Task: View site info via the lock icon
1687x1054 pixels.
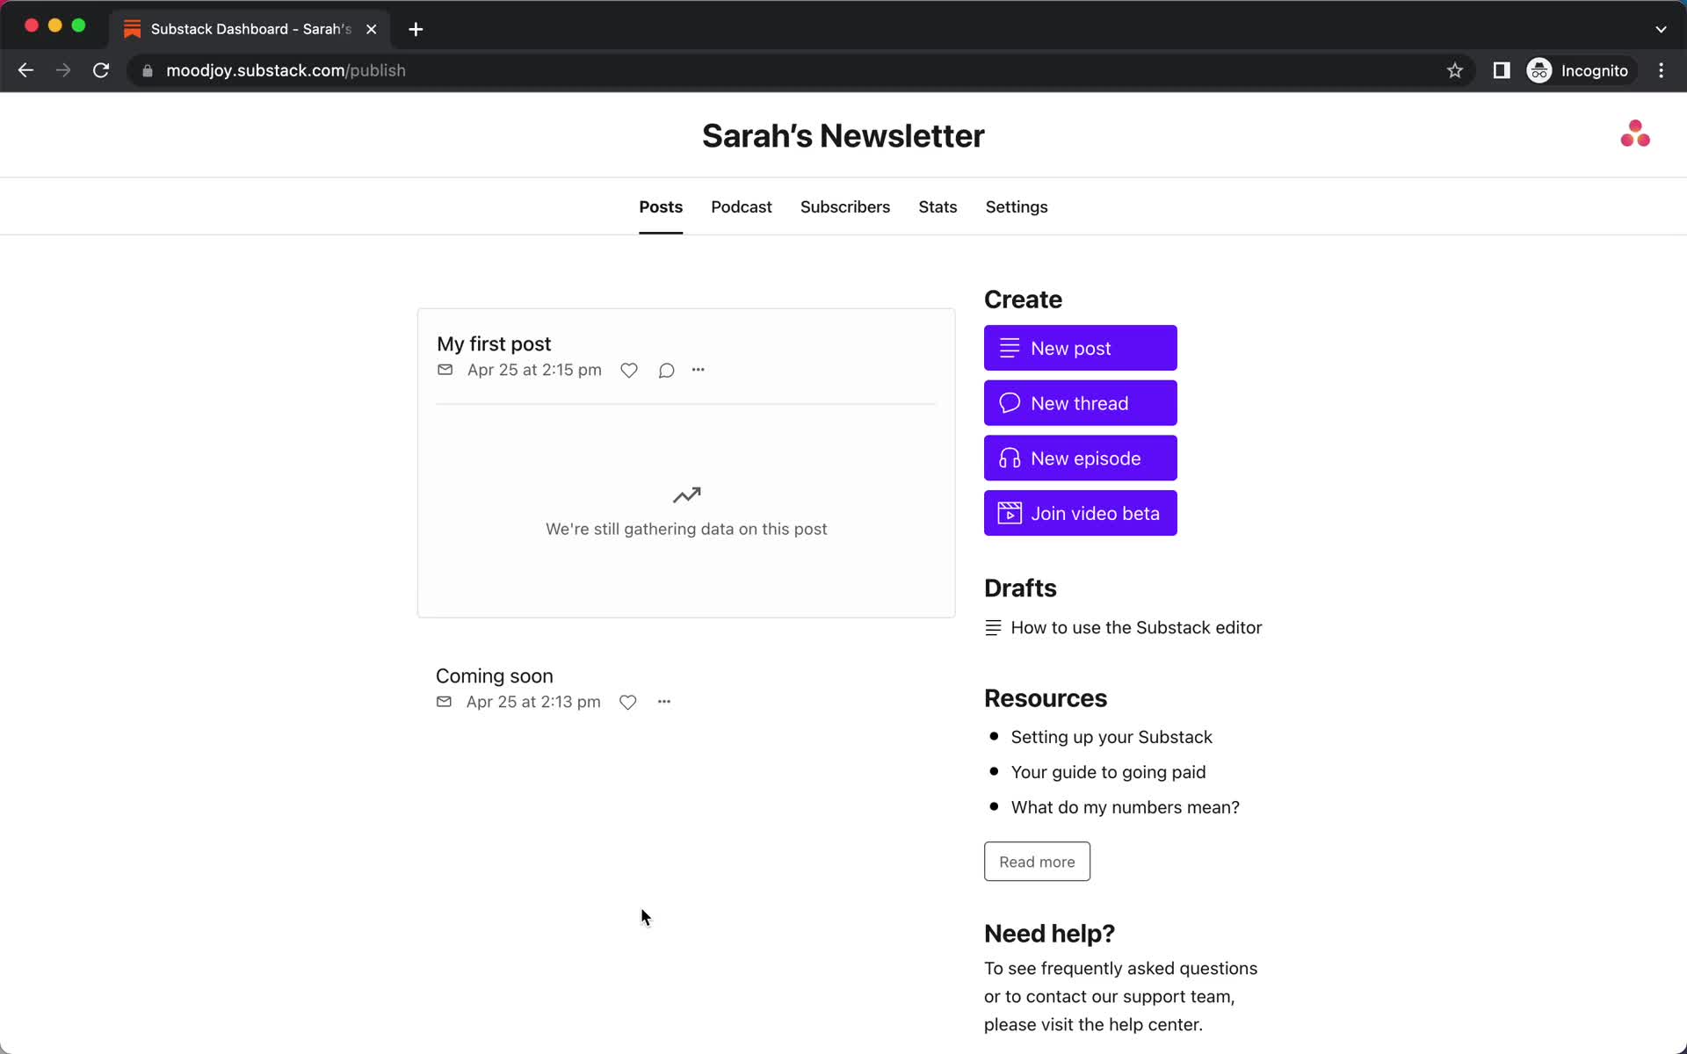Action: [148, 70]
